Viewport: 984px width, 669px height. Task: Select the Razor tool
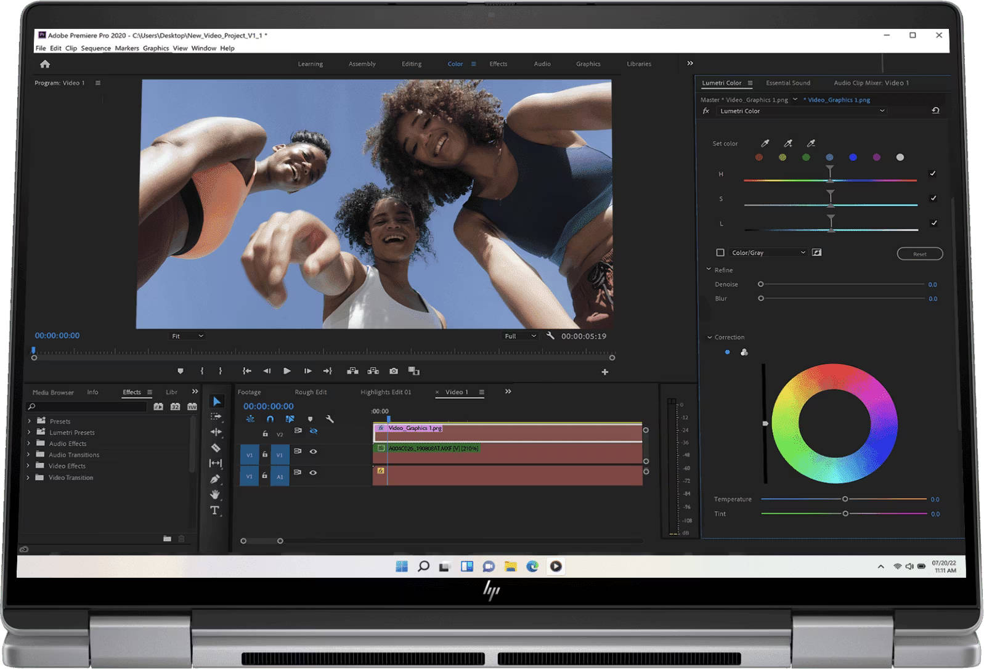click(216, 448)
